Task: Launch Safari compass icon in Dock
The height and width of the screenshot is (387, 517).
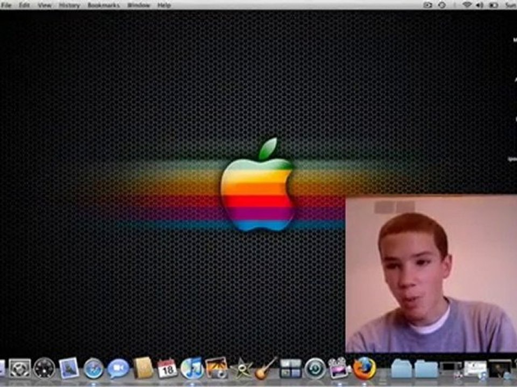Action: tap(93, 368)
